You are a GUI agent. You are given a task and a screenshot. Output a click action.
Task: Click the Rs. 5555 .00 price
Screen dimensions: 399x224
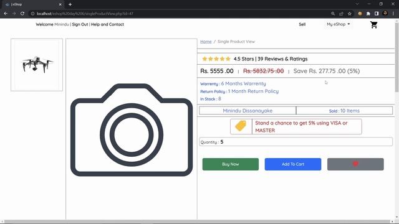(217, 71)
